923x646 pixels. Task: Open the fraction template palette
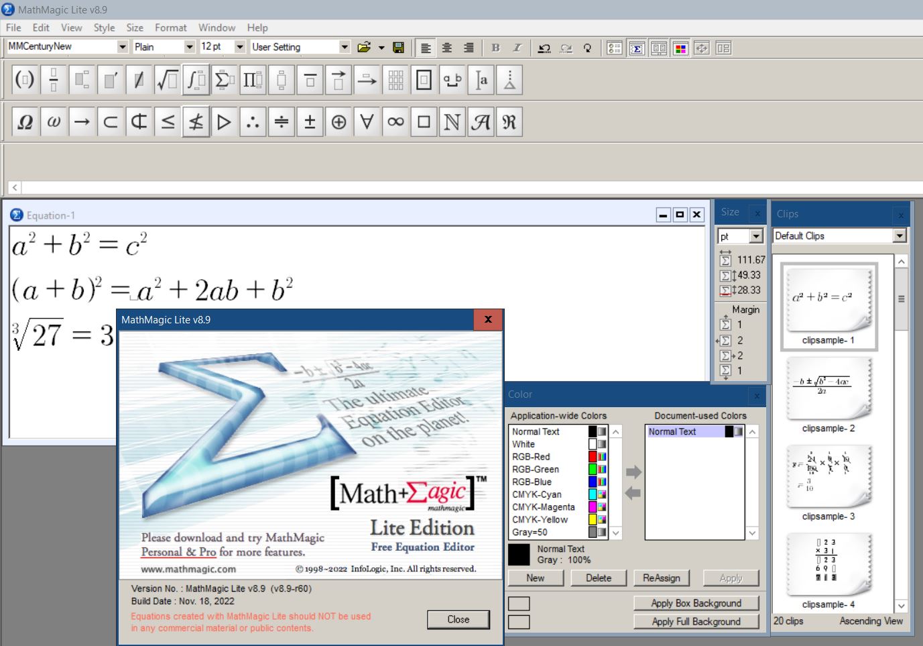[54, 80]
